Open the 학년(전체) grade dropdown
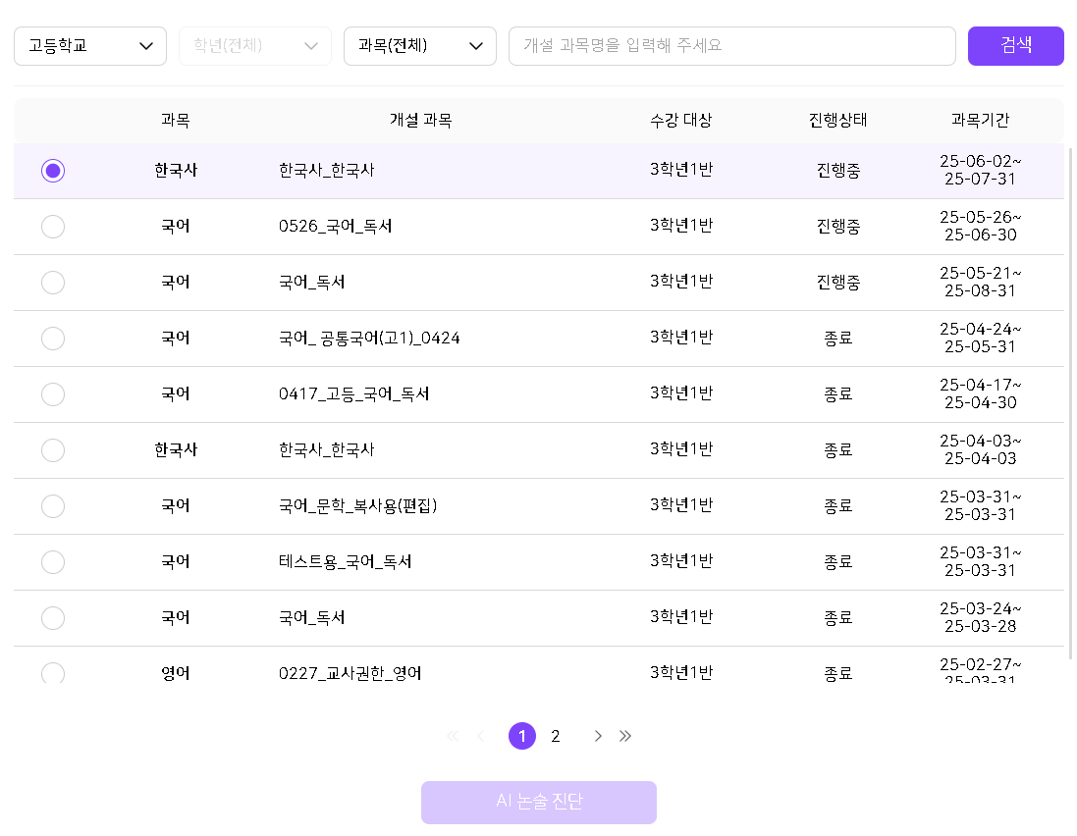This screenshot has height=836, width=1077. pyautogui.click(x=255, y=46)
